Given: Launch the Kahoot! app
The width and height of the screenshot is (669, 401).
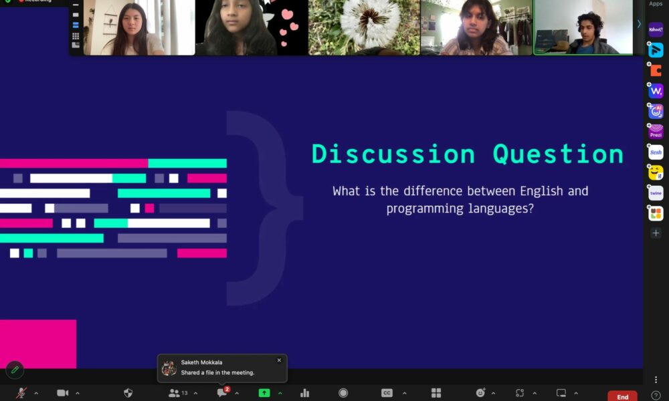Looking at the screenshot, I should coord(656,29).
